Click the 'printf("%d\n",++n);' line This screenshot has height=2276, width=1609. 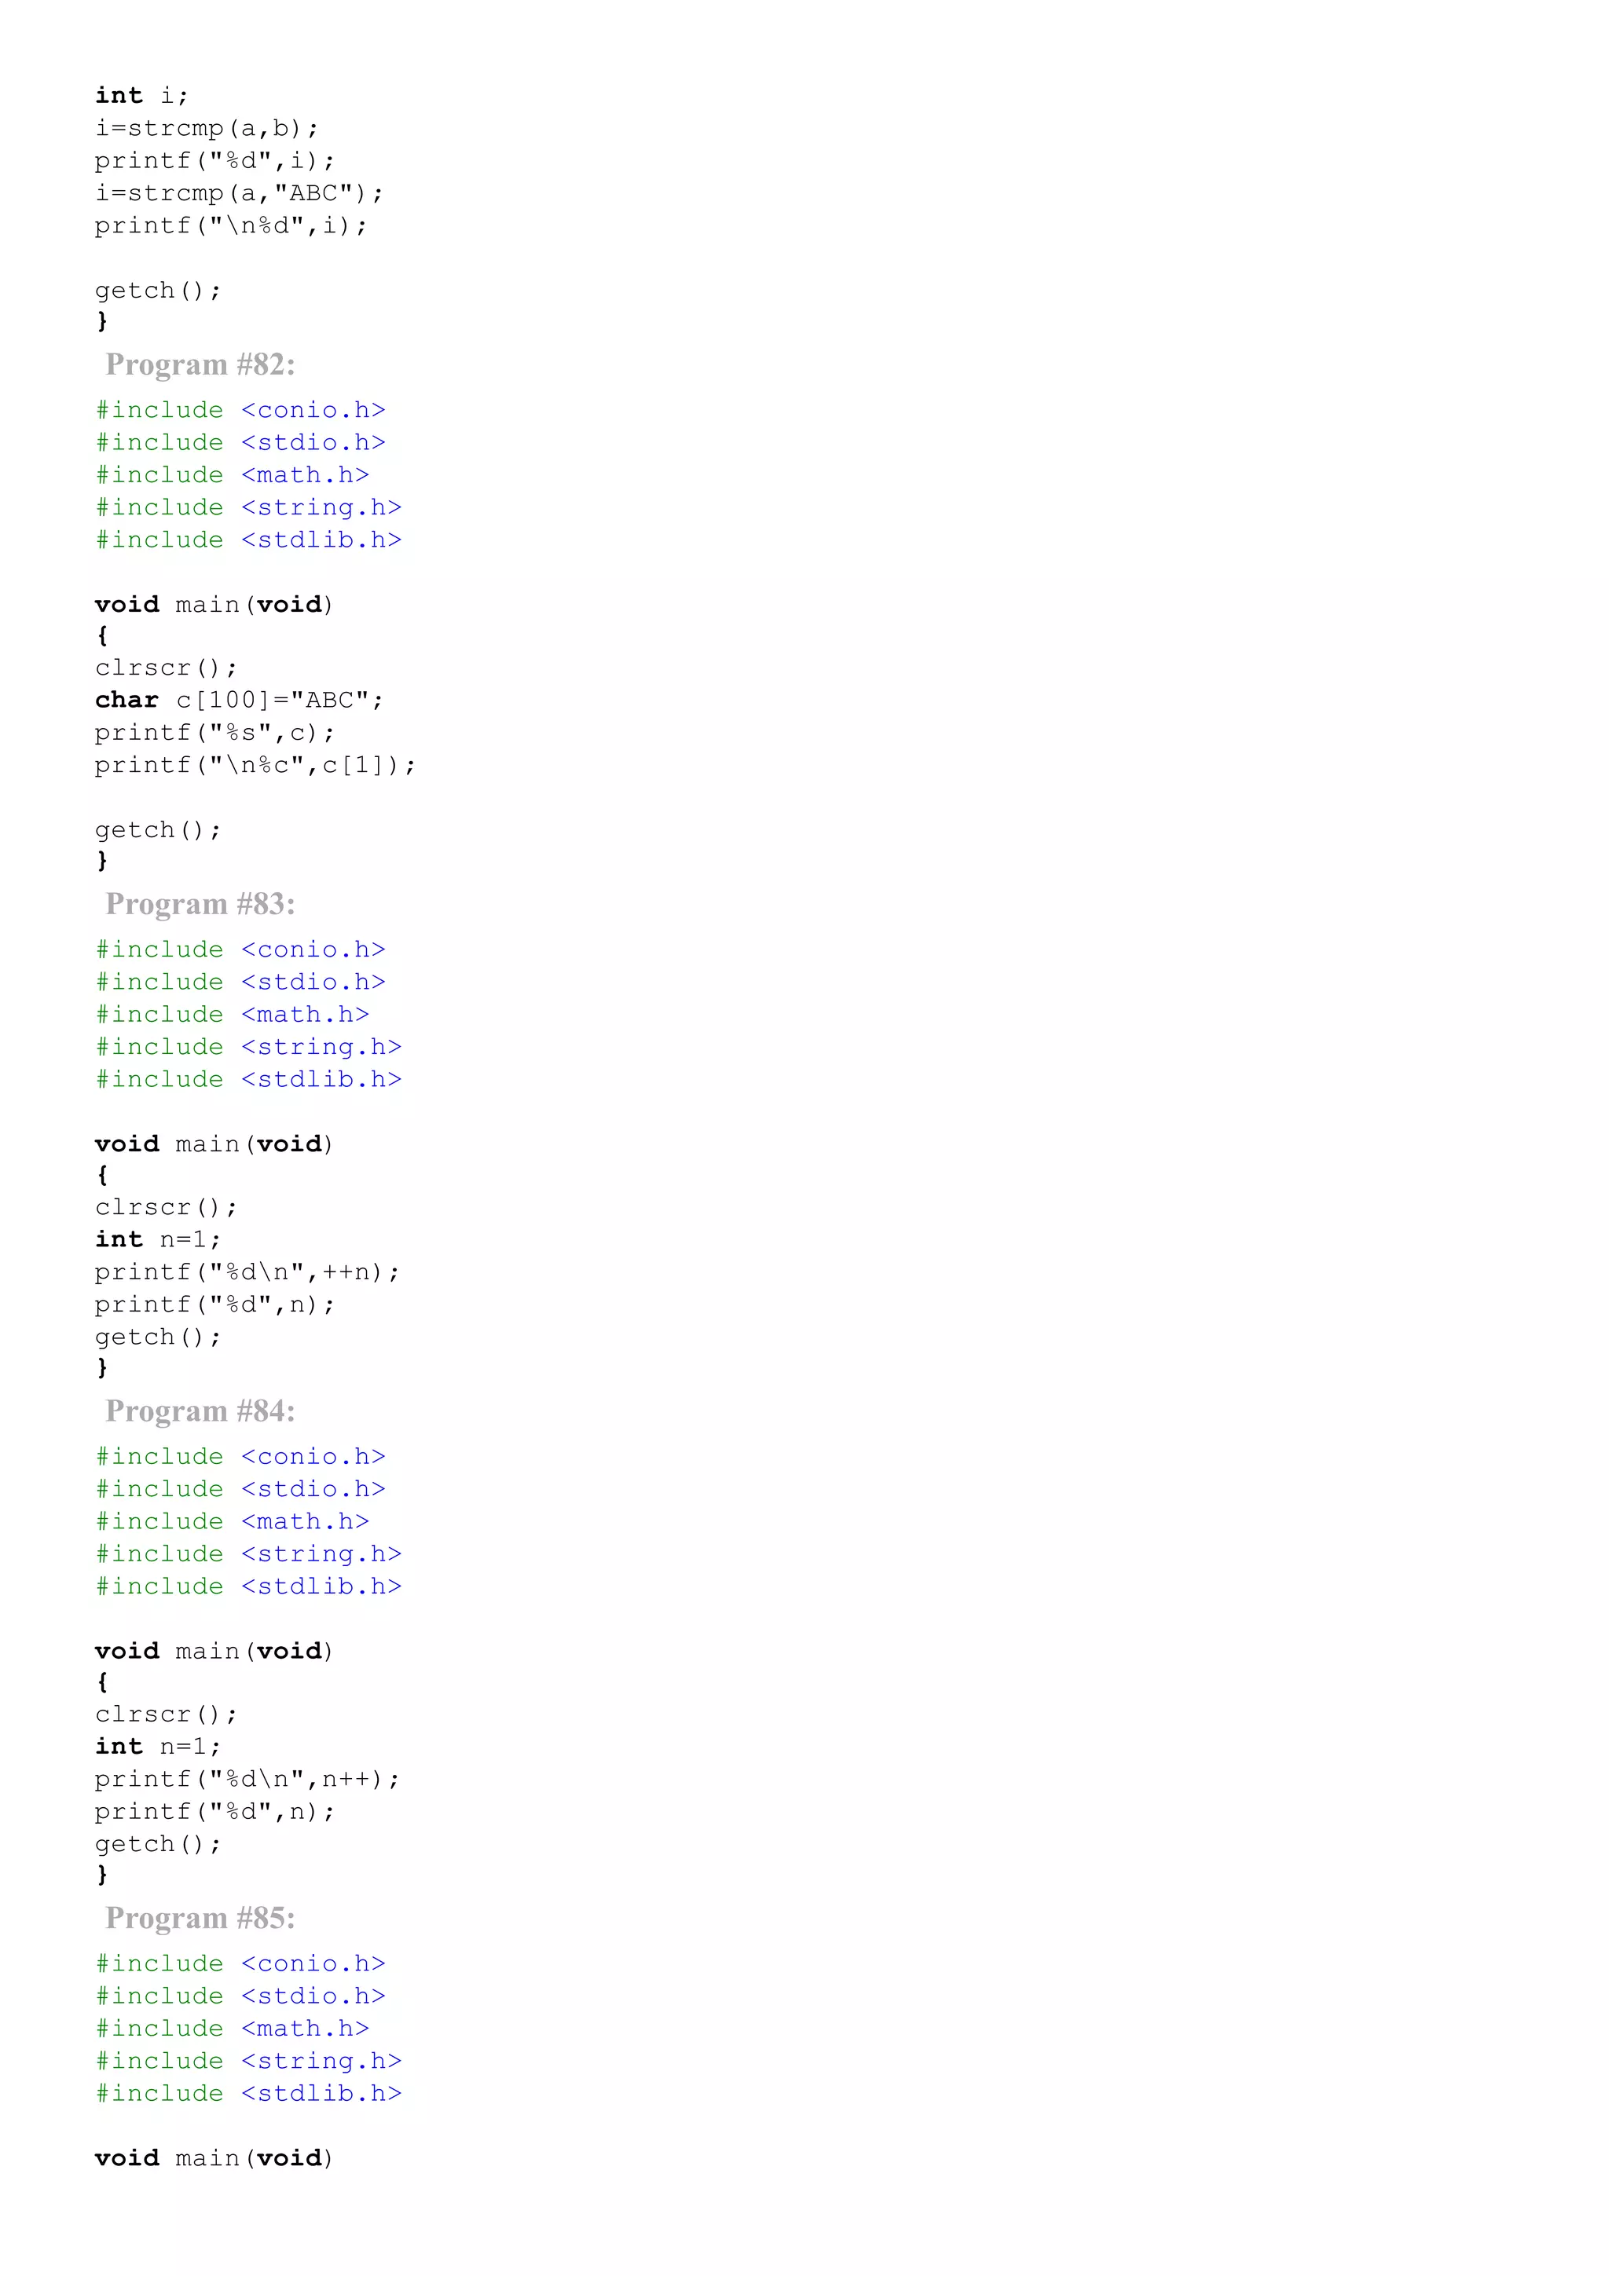click(x=247, y=1273)
